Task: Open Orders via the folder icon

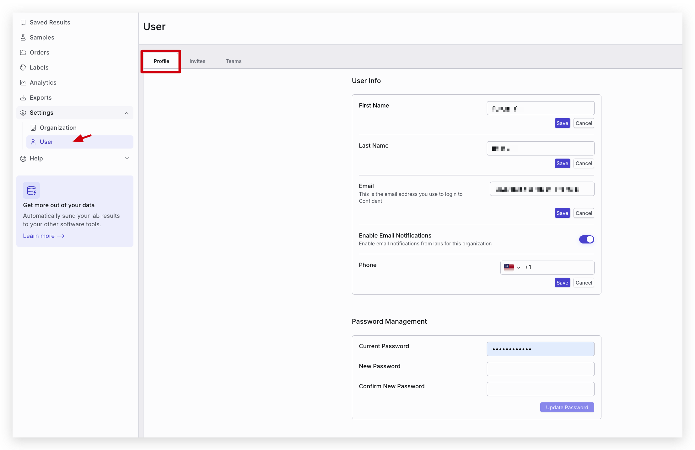Action: [23, 53]
